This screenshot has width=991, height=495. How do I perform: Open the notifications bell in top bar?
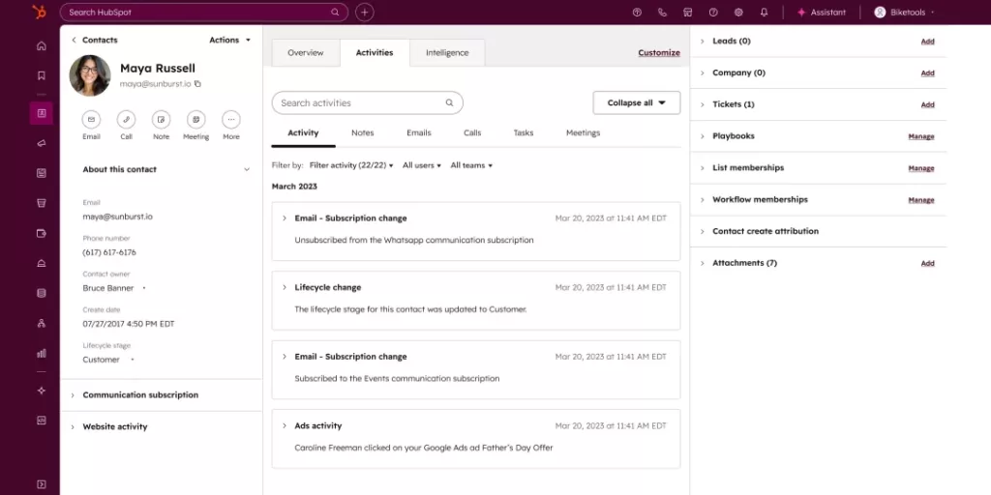[x=764, y=13]
